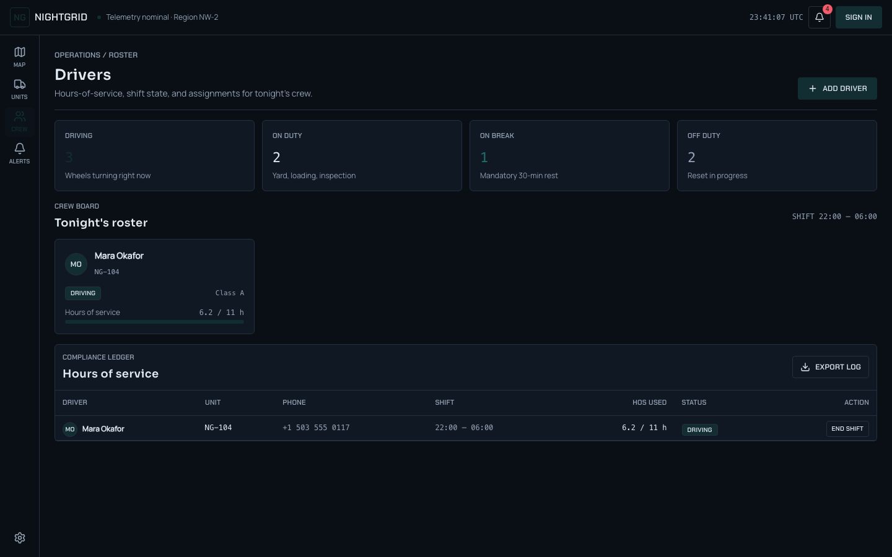The image size is (892, 557).
Task: Click 'Hours of service' ledger heading
Action: (111, 374)
